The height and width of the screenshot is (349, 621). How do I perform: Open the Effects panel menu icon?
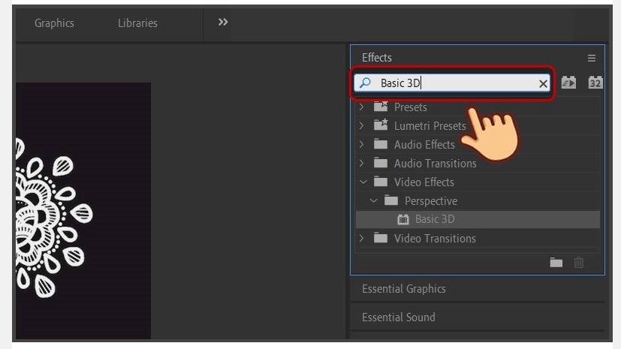(x=591, y=59)
